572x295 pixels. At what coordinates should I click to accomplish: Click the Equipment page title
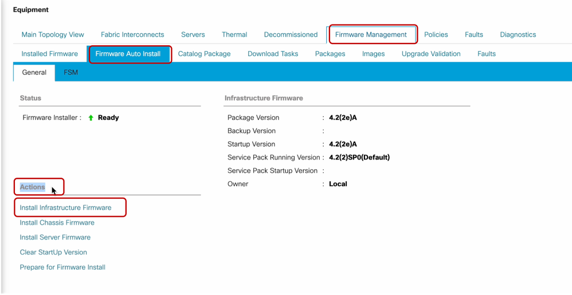tap(30, 10)
